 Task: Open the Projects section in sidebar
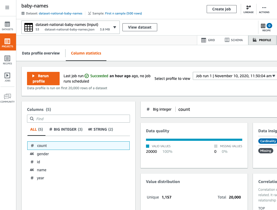8,42
